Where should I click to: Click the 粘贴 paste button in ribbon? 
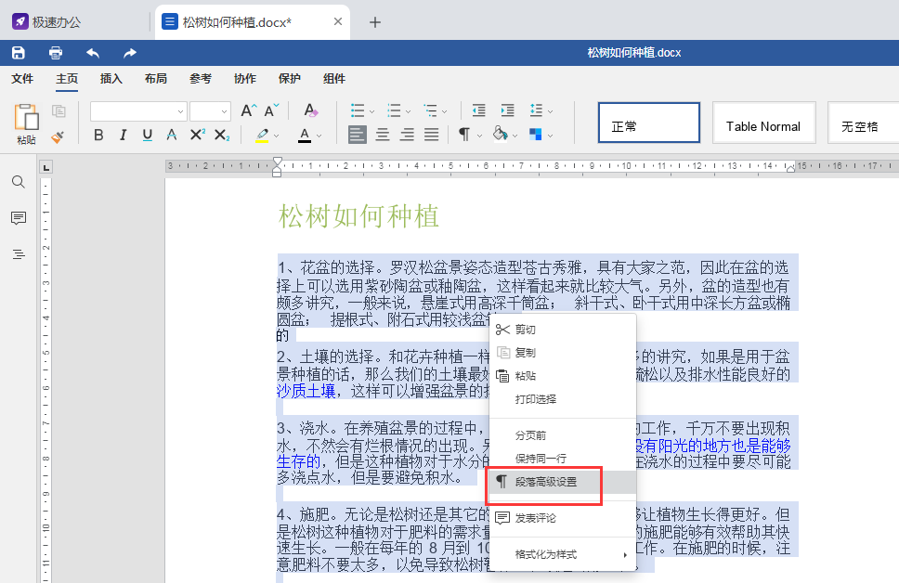coord(26,124)
